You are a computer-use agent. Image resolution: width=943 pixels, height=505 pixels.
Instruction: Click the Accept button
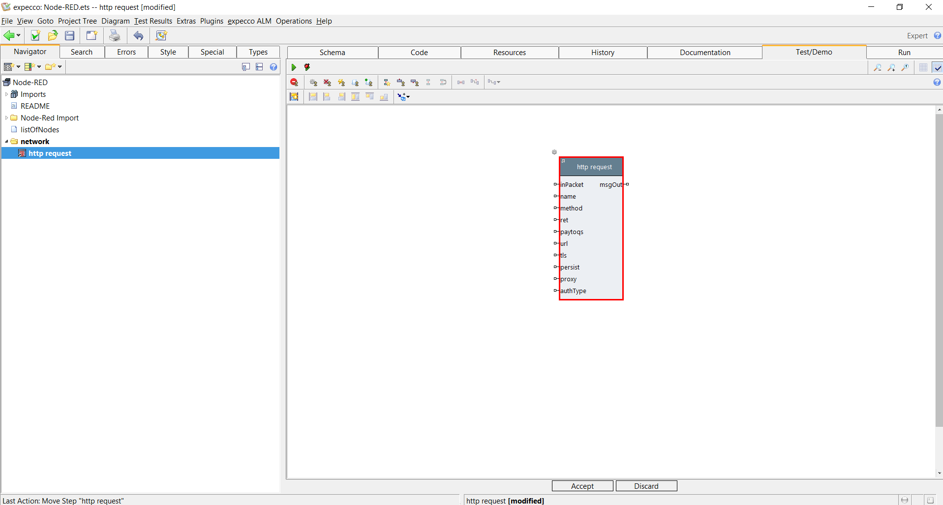point(582,486)
